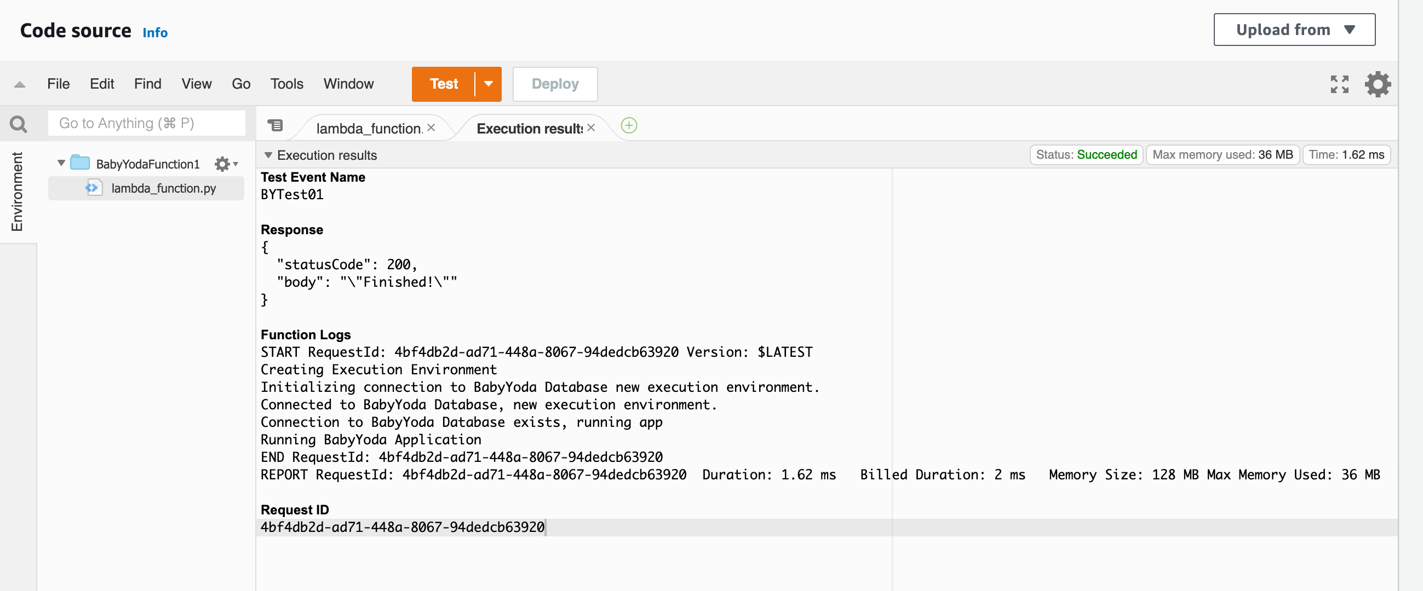Close the lambda_function tab

pyautogui.click(x=431, y=128)
